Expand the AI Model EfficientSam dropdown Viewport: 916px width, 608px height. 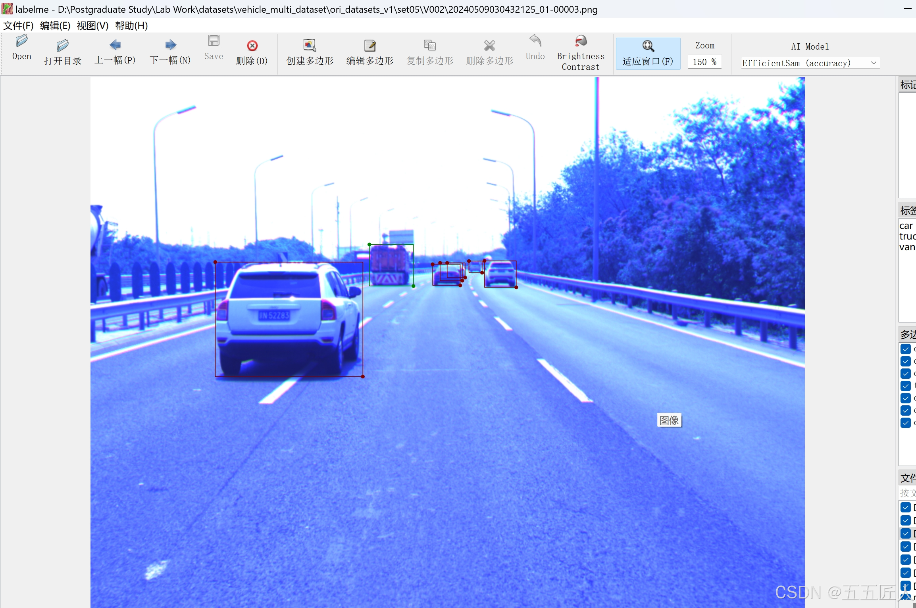(x=873, y=63)
